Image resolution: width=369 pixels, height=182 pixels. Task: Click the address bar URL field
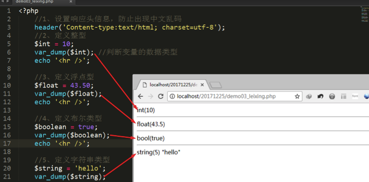coord(234,96)
